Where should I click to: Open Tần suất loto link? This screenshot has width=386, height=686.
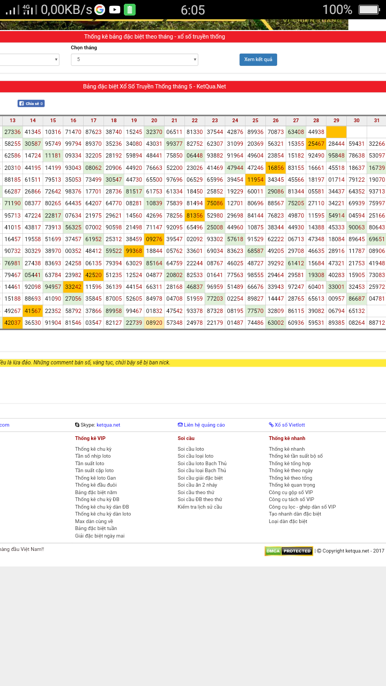coord(90,464)
